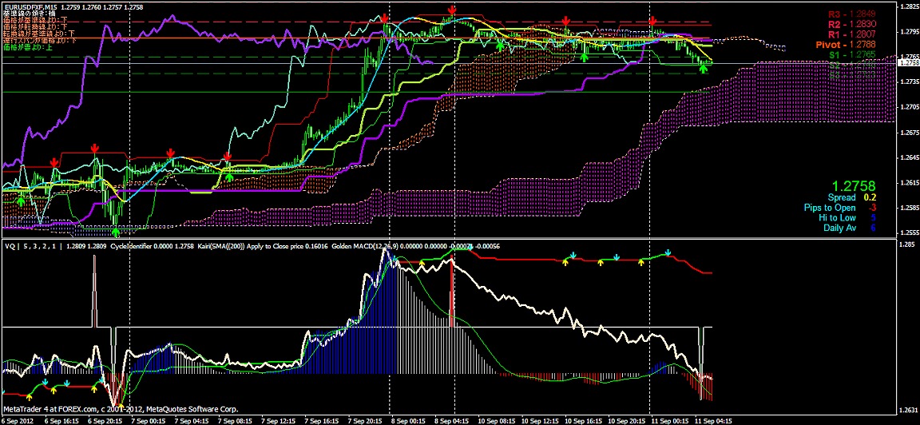
Task: Select the rightmost green up arrow on price chart
Action: 703,68
